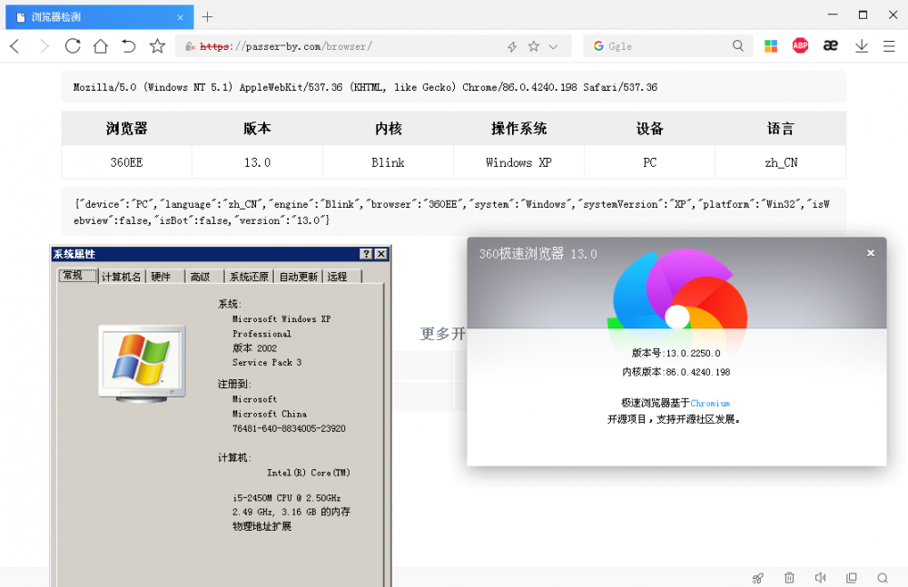Image resolution: width=908 pixels, height=587 pixels.
Task: Open the Chromium link in about dialog
Action: tap(710, 403)
